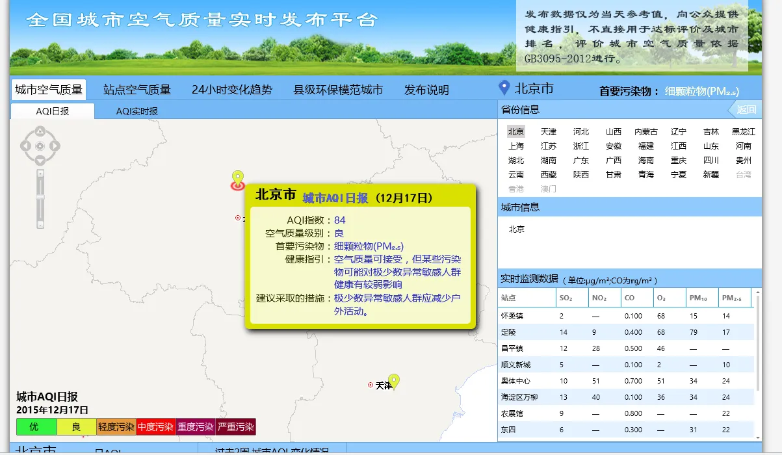Pan the map down with the down arrow

(x=40, y=160)
